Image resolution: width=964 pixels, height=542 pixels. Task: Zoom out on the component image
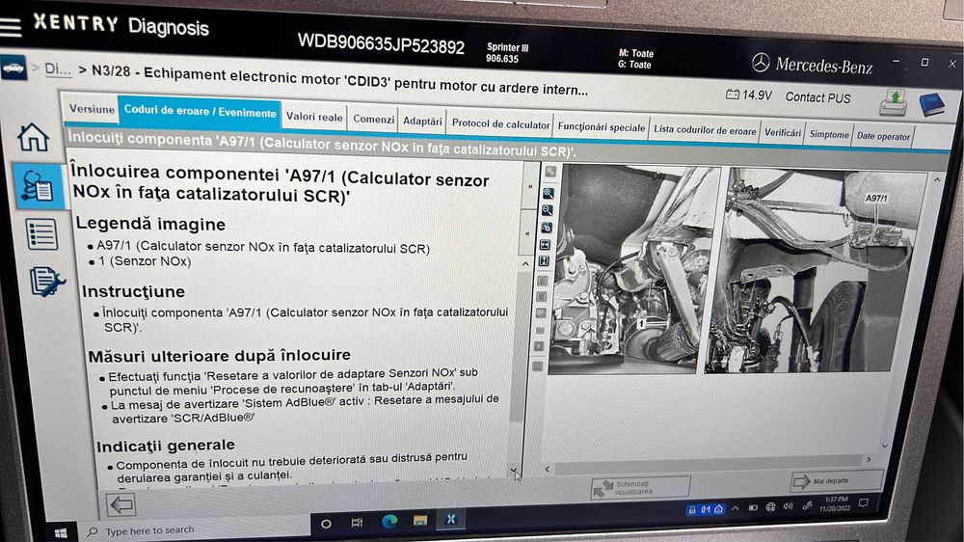547,210
